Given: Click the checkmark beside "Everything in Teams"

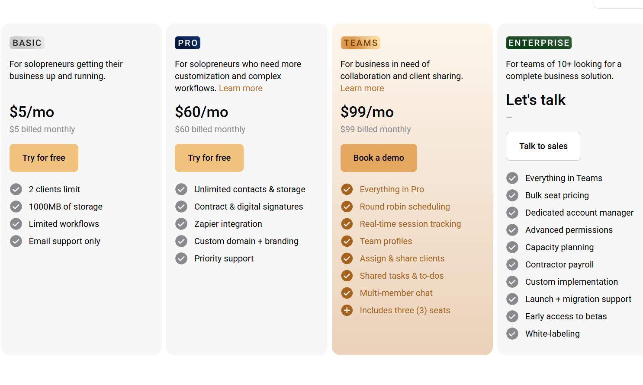Looking at the screenshot, I should (512, 178).
